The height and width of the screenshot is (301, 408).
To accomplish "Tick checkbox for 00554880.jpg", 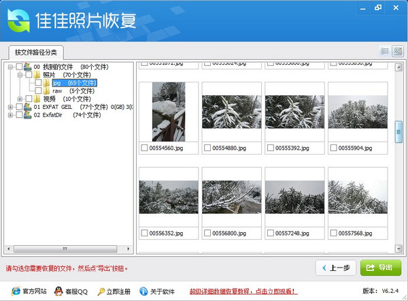I will [207, 148].
